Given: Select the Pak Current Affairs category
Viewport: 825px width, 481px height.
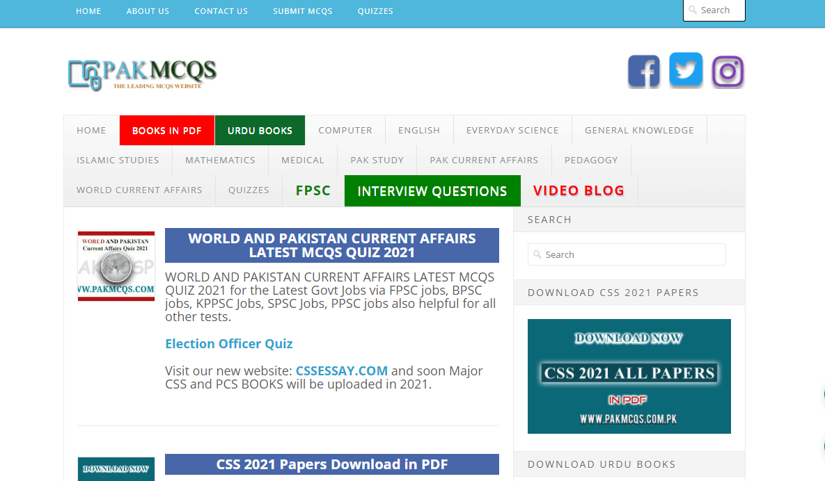Looking at the screenshot, I should click(x=484, y=160).
